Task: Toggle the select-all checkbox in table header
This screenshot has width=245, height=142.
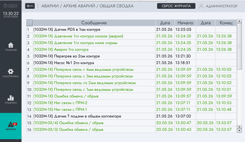Action: pos(29,23)
